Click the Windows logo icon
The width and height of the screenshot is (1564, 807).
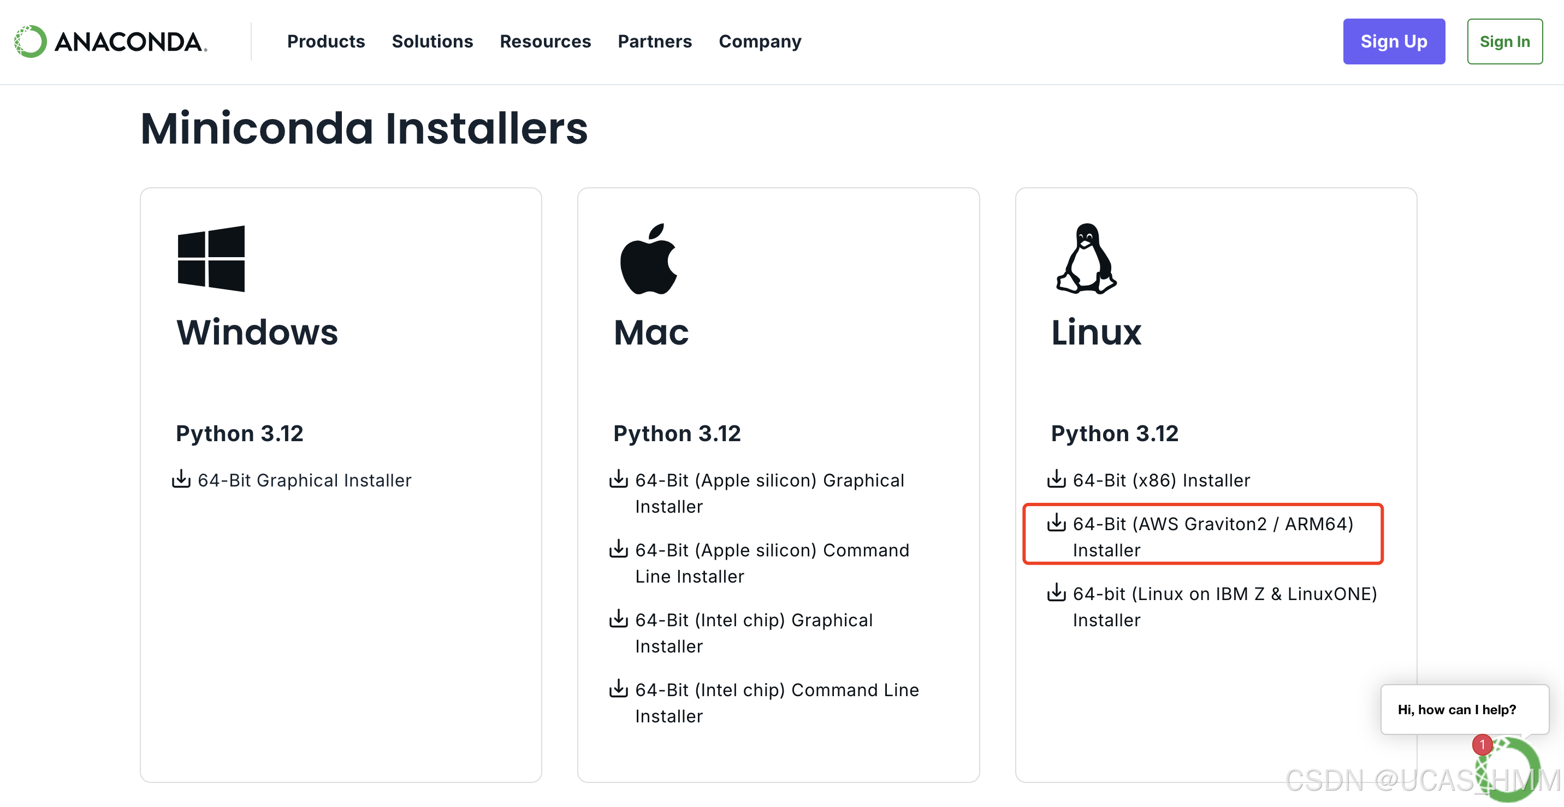[x=211, y=259]
